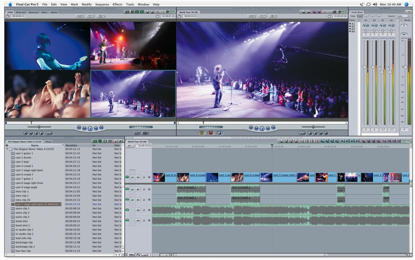Click the rightmost green icon in the Viewer's top-right button bar
415x260 pixels.
point(173,12)
